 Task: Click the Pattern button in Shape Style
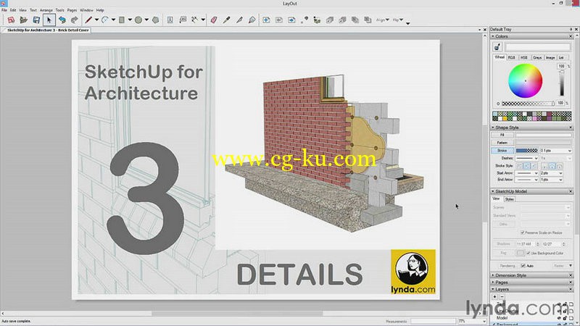(x=502, y=143)
